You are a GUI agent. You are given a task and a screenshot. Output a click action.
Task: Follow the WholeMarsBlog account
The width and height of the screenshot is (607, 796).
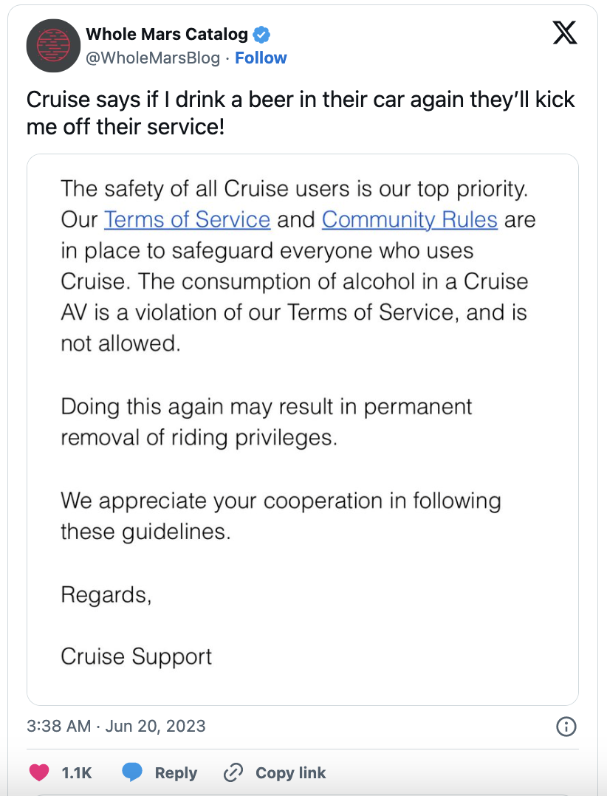261,58
